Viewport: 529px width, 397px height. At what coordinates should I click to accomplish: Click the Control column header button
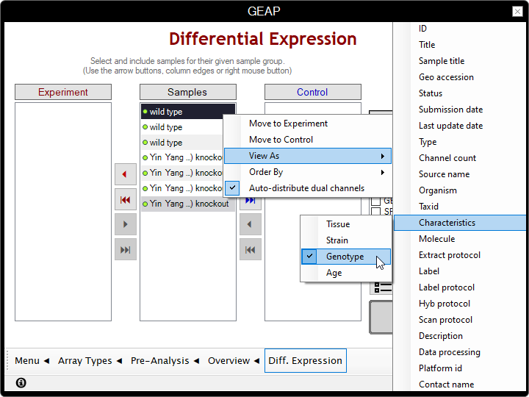pos(312,92)
